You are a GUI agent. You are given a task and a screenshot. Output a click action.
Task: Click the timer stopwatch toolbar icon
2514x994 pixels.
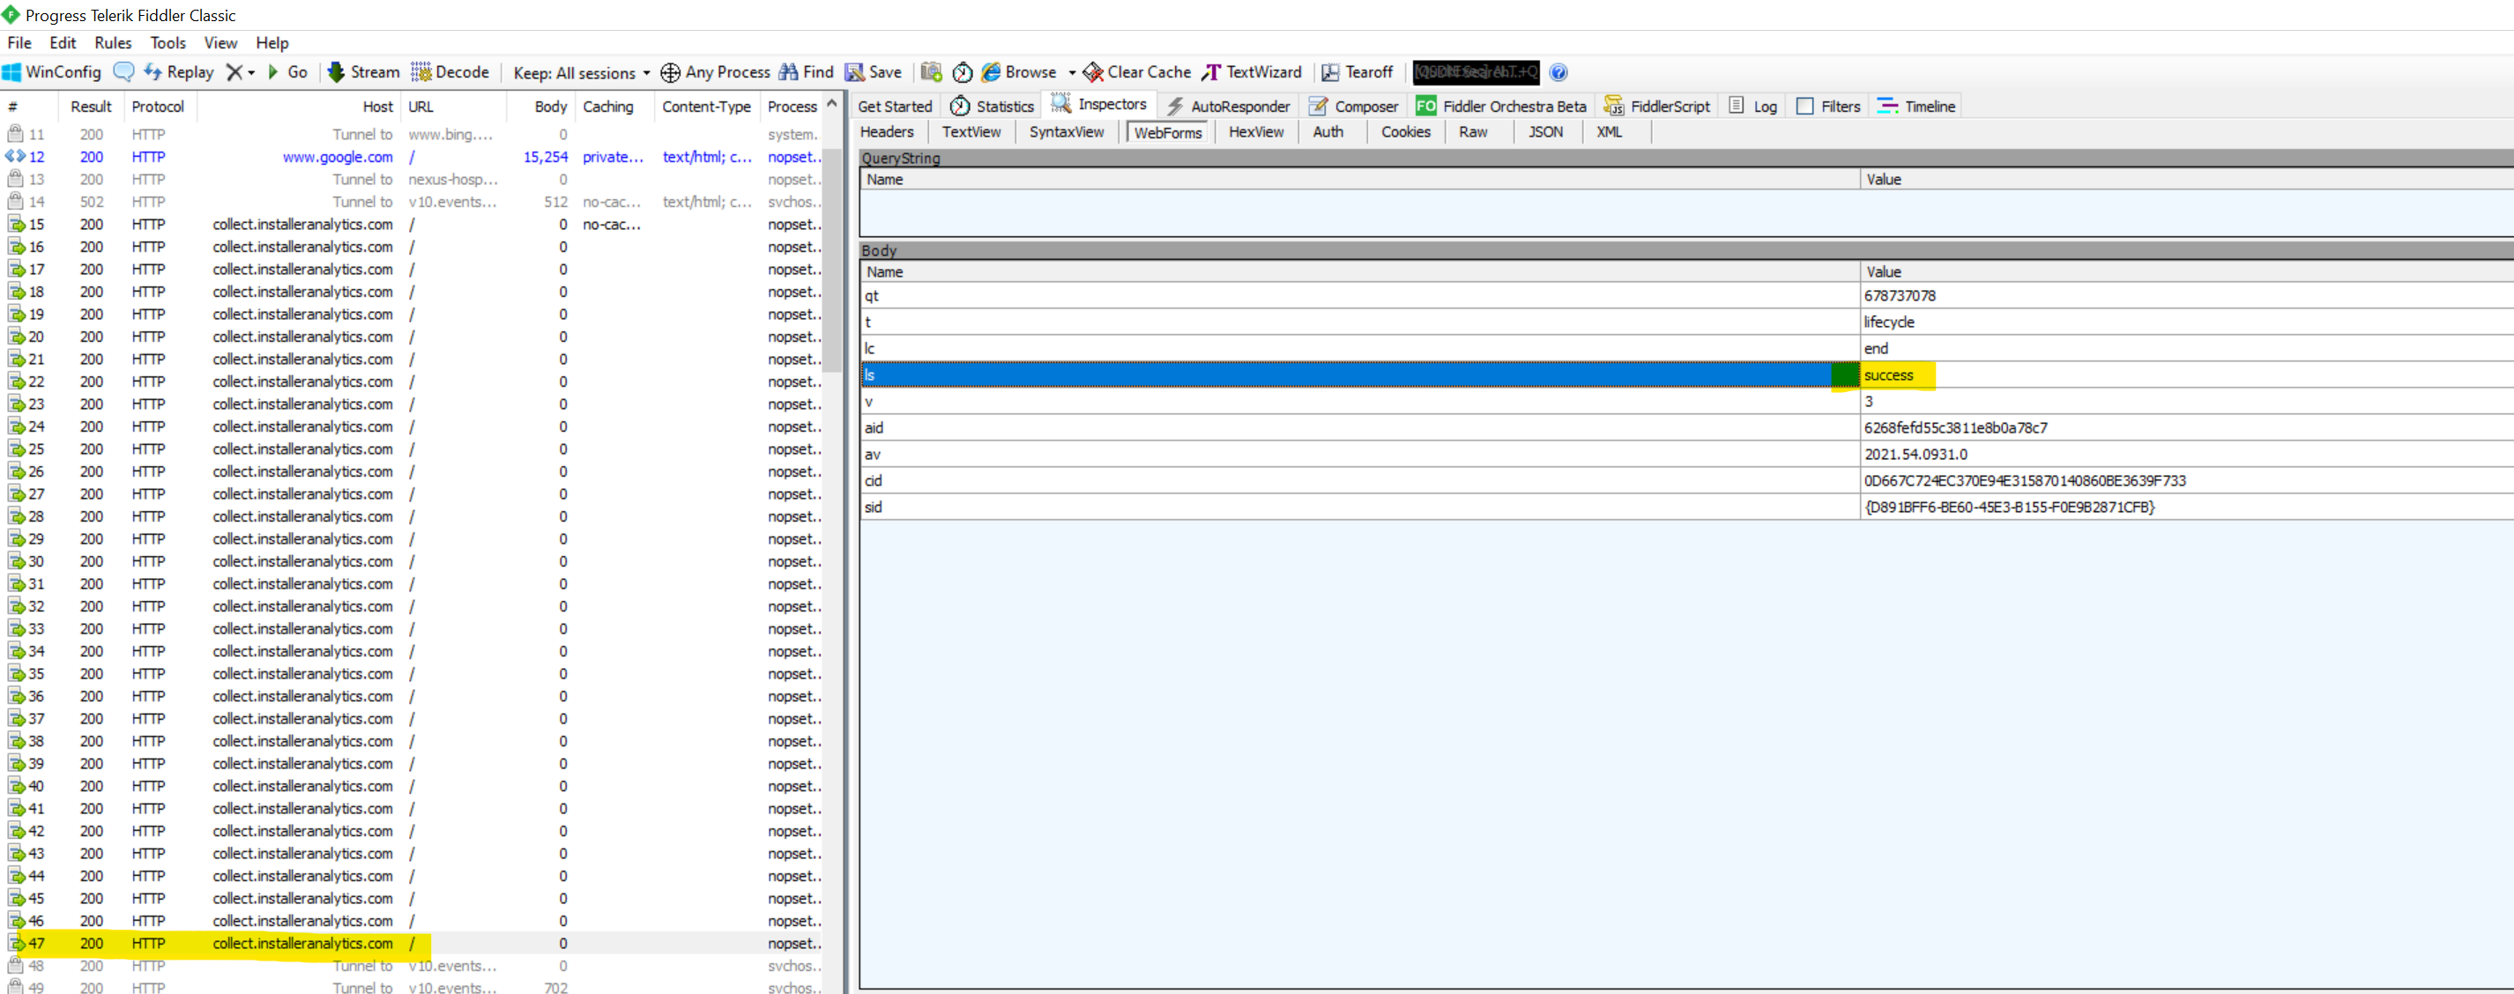tap(963, 72)
